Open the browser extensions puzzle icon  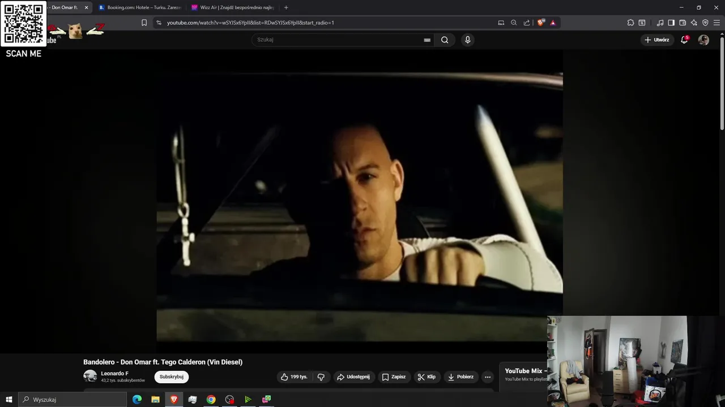click(630, 23)
